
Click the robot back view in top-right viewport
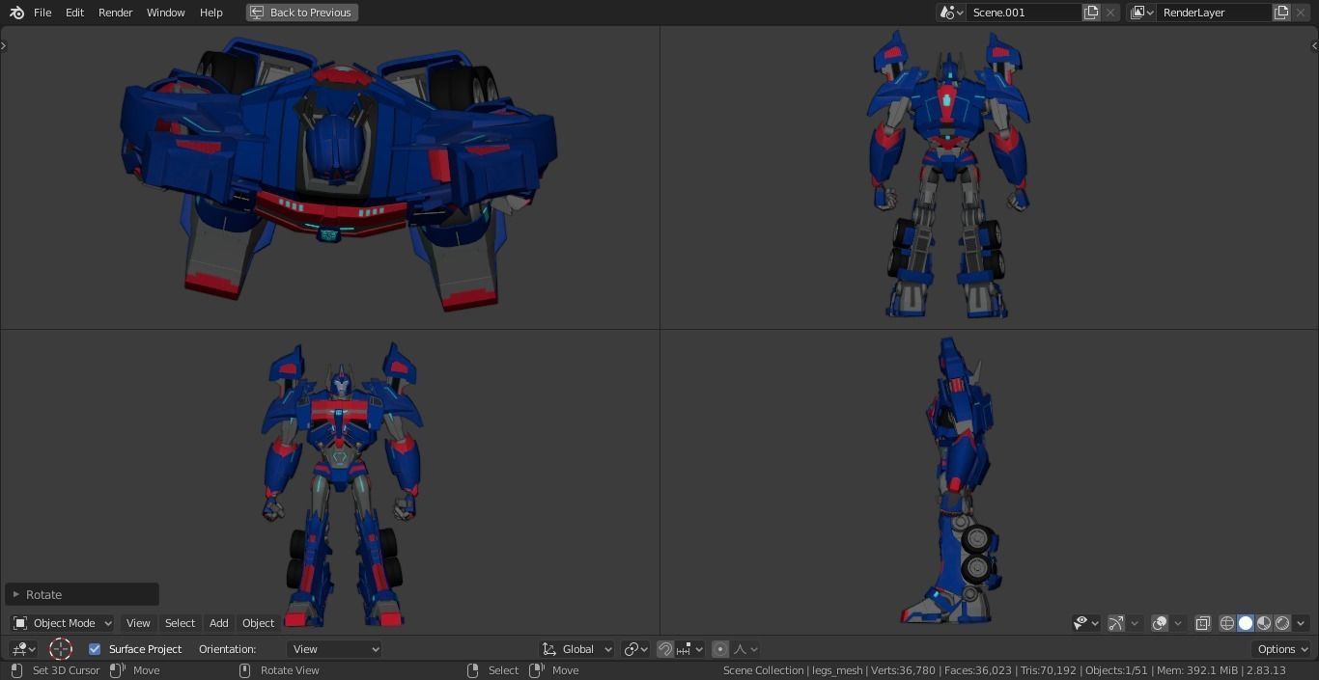point(948,174)
